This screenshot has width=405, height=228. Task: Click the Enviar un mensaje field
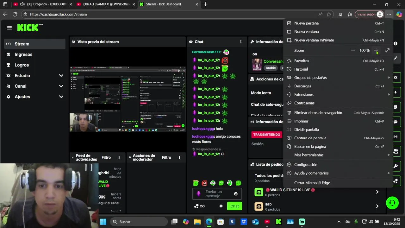217,194
